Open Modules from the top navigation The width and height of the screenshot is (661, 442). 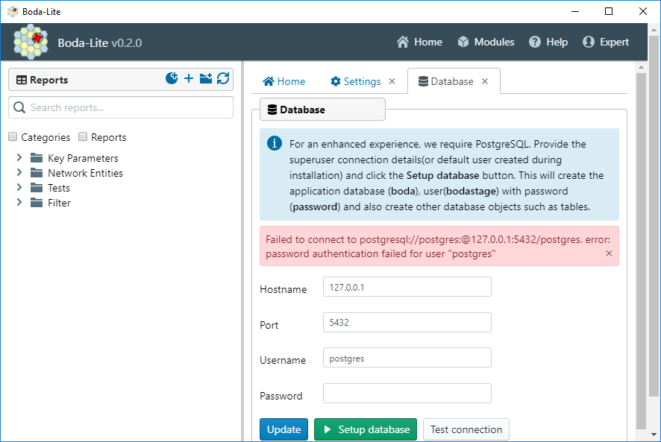[486, 42]
